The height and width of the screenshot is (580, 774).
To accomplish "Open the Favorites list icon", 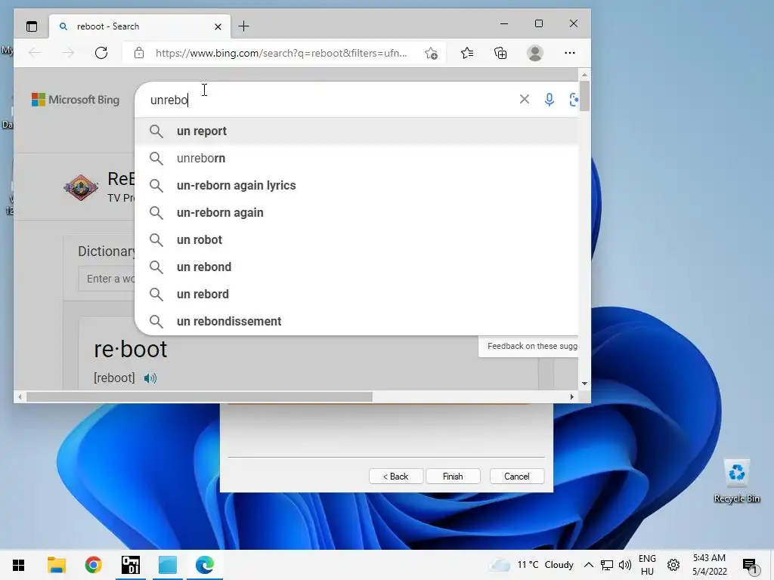I will pyautogui.click(x=467, y=53).
